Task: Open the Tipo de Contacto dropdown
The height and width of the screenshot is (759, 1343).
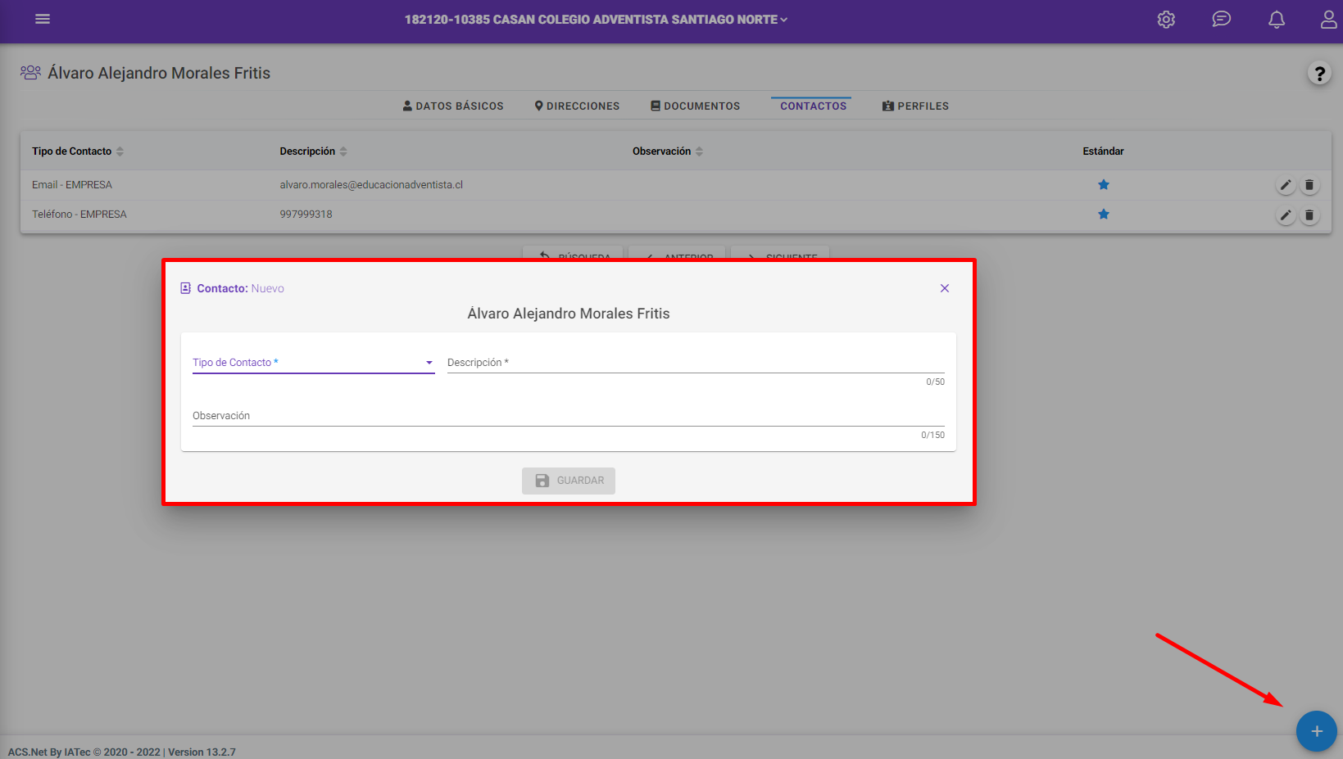Action: [313, 363]
